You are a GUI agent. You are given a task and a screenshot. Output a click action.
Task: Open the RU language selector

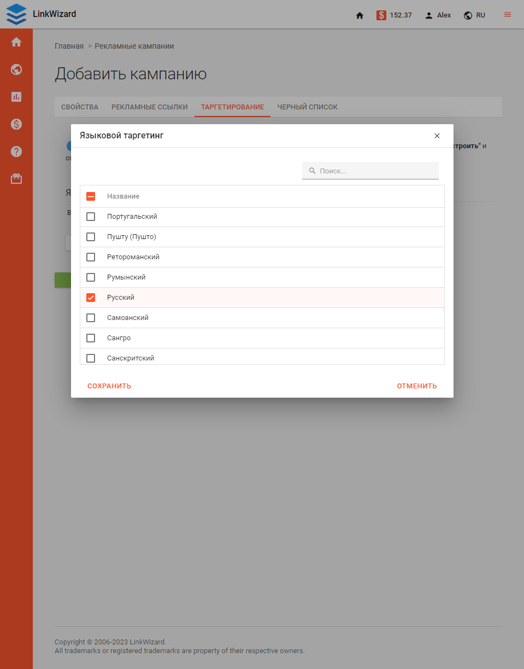(474, 15)
